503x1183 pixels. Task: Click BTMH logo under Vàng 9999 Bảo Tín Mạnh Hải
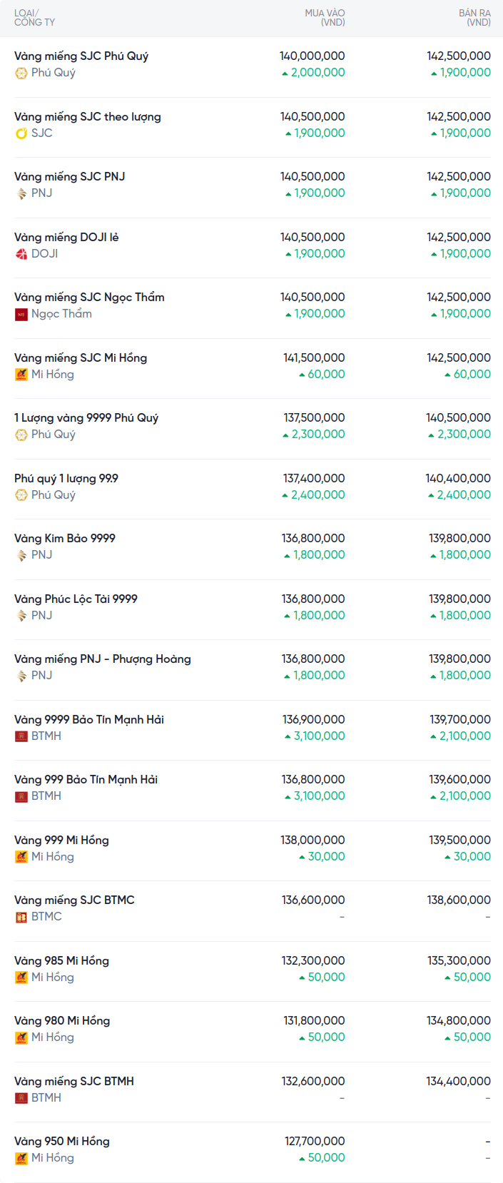(x=21, y=736)
